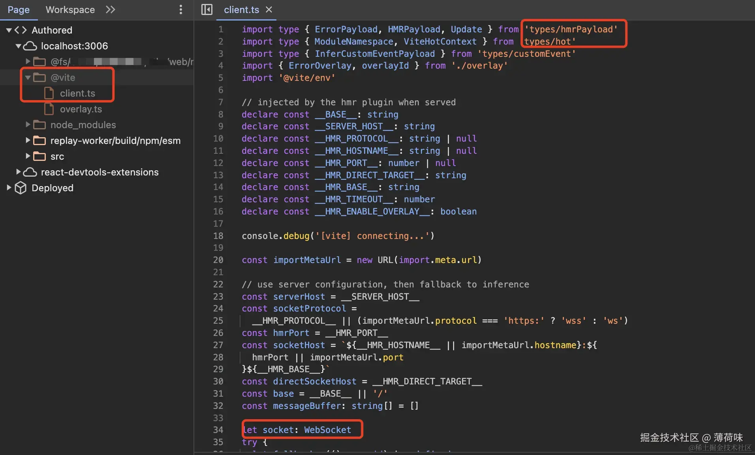Screen dimensions: 755x455
Task: Click the directSocketHost variable on line 30
Action: click(315, 381)
